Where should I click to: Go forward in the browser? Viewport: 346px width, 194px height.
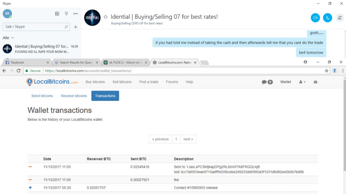(11, 71)
